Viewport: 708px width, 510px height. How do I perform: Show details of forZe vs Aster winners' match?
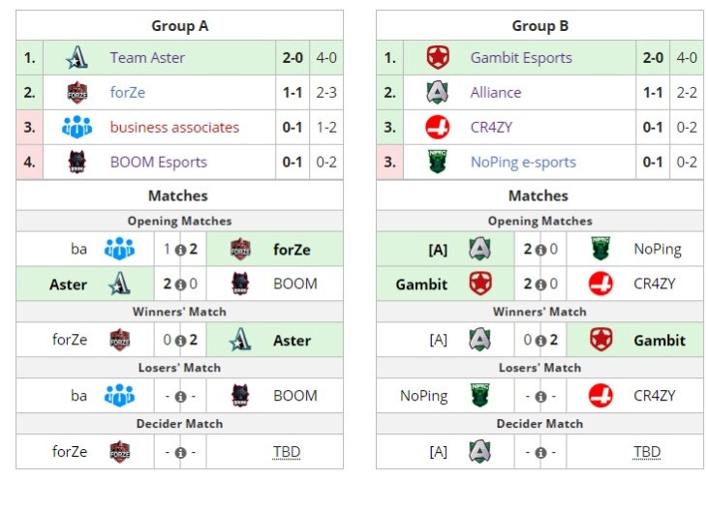pos(180,341)
